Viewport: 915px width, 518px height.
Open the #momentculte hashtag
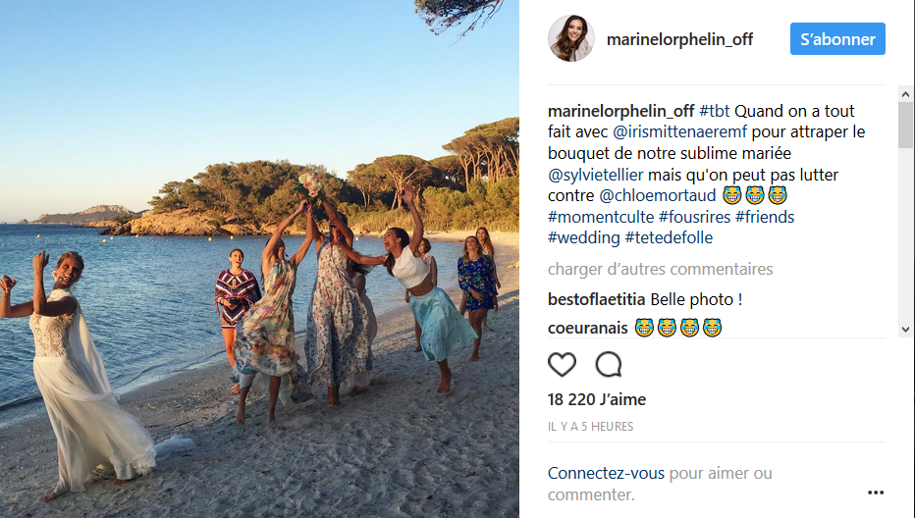601,217
